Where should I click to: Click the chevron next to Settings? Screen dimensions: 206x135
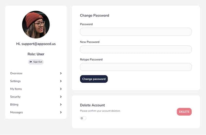click(61, 81)
